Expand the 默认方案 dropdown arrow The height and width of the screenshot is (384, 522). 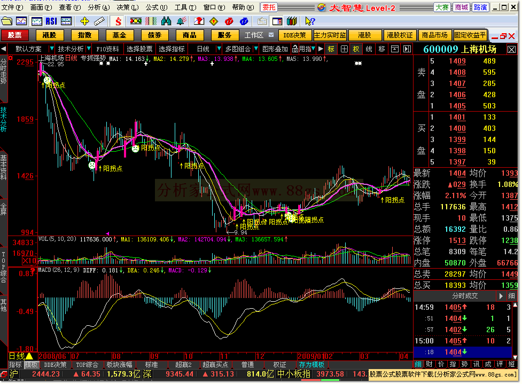(x=52, y=49)
